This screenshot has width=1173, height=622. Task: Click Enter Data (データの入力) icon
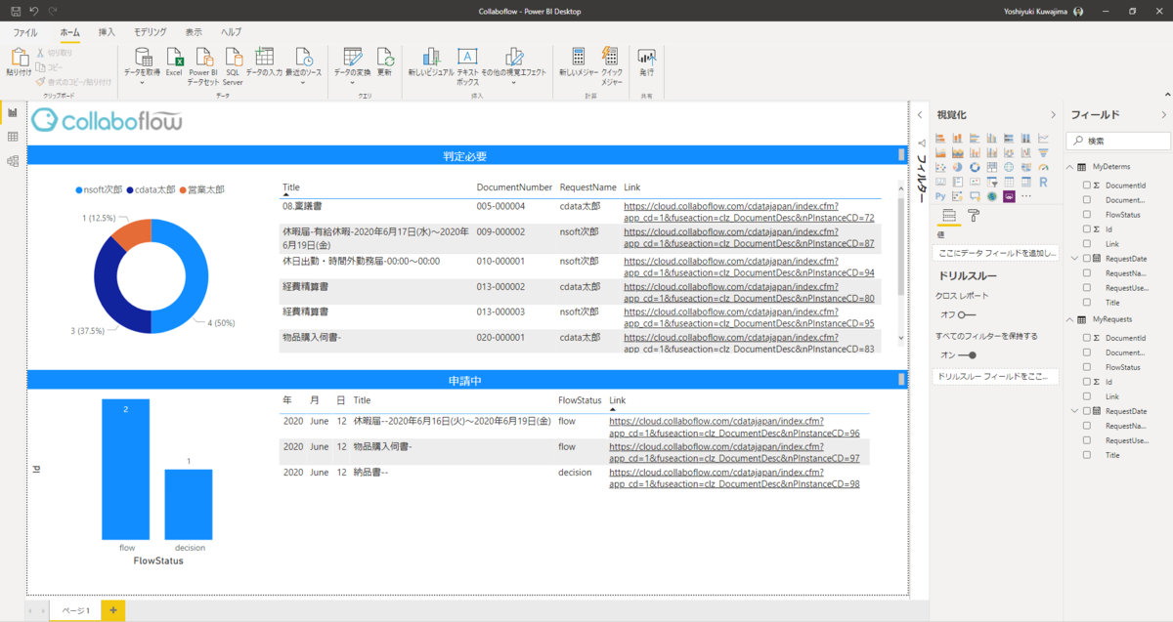(x=264, y=57)
